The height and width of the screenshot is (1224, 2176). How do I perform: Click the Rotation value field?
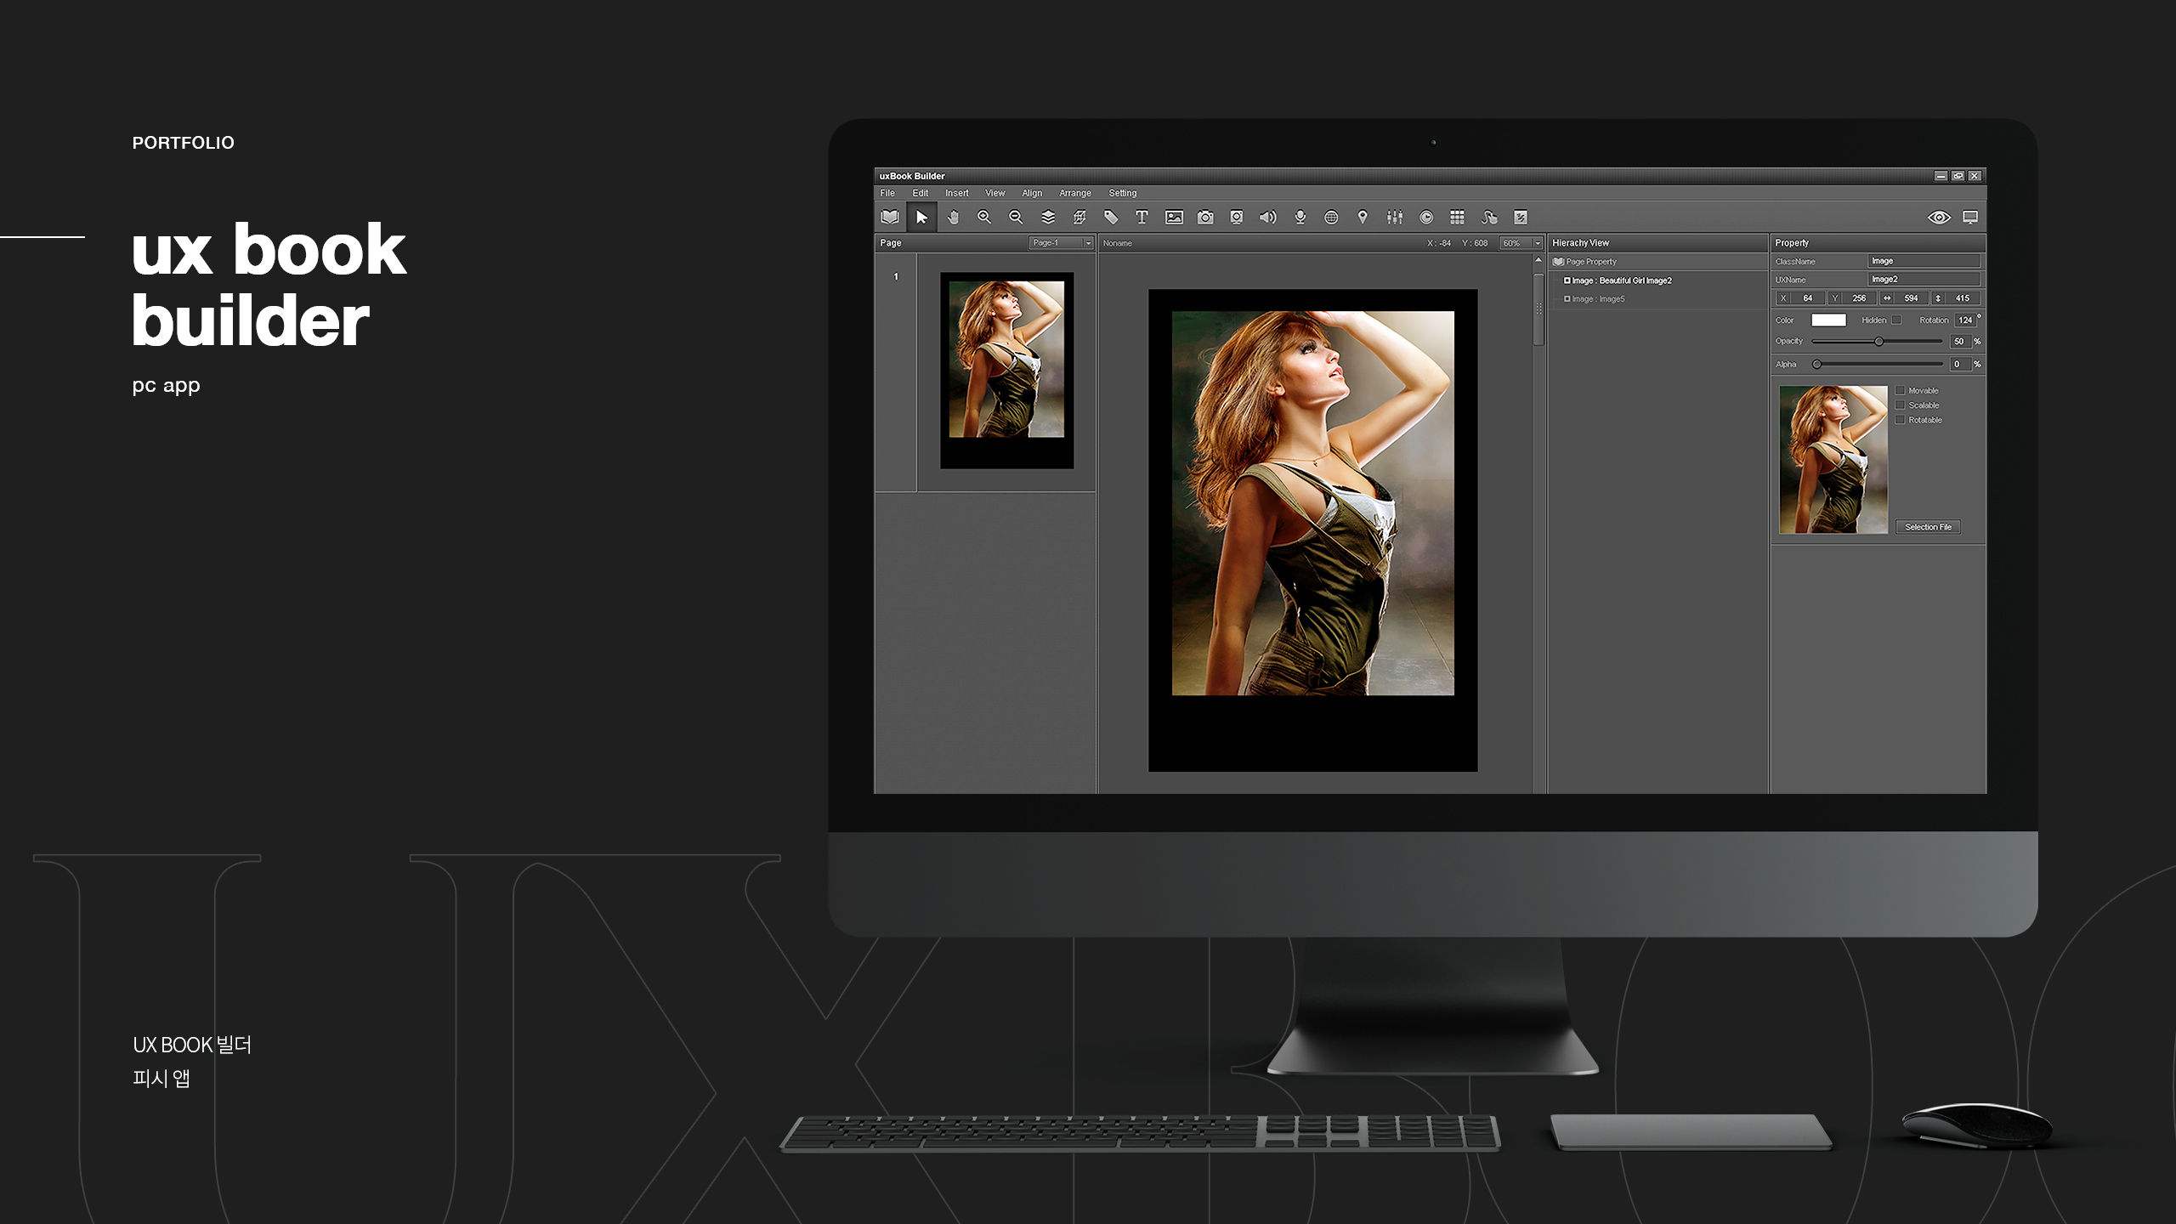(x=1965, y=320)
